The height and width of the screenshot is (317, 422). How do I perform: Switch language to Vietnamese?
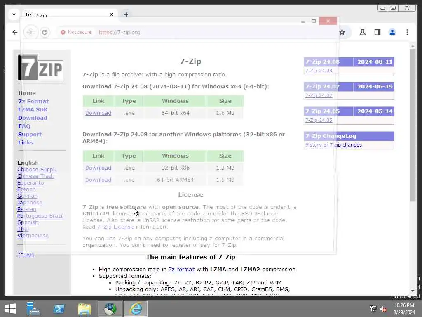coord(33,236)
